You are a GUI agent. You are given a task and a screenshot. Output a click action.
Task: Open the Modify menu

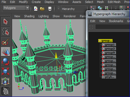23,2
